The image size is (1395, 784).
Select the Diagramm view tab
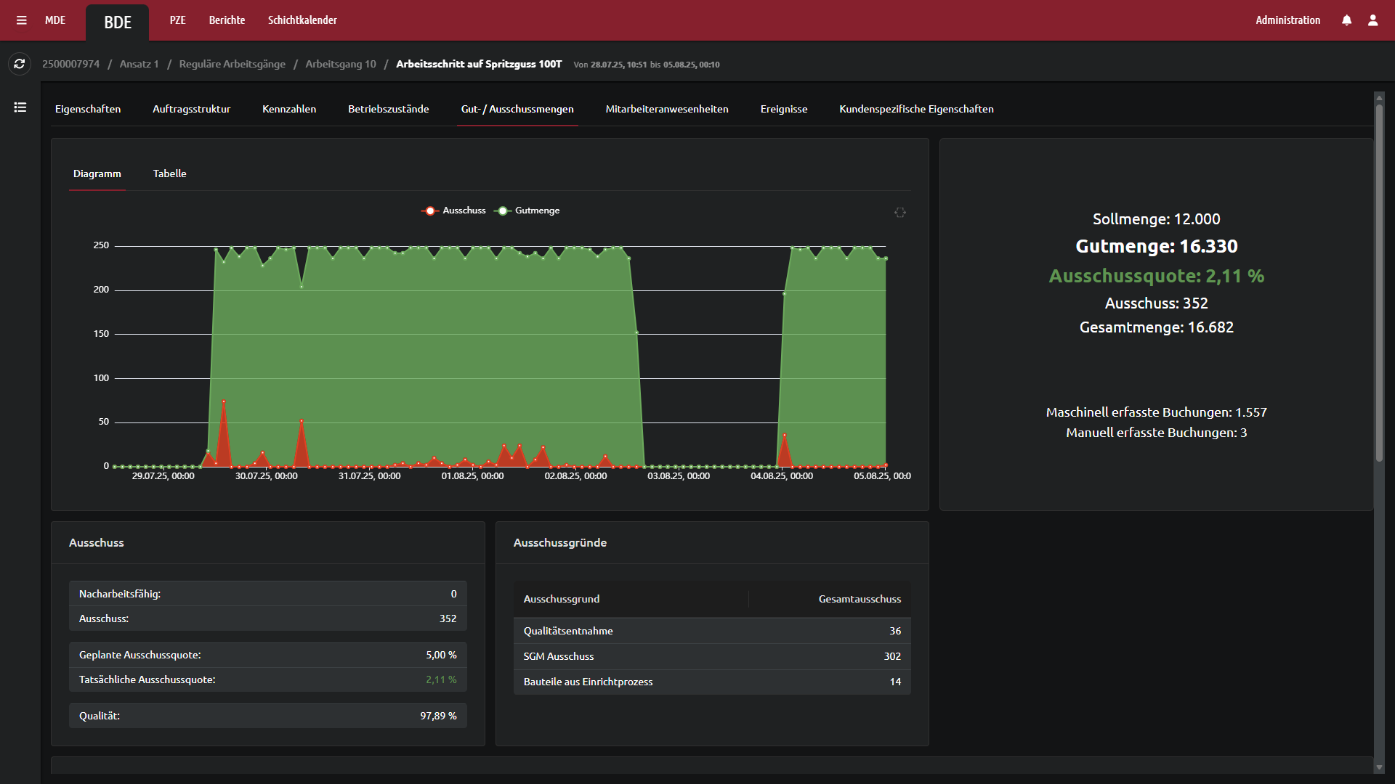tap(97, 173)
